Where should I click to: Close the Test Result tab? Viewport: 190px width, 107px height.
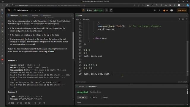[x=97, y=86]
